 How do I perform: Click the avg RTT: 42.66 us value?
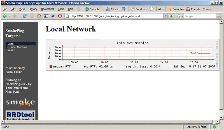[98, 66]
